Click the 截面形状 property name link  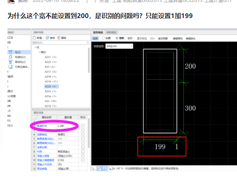point(42,126)
